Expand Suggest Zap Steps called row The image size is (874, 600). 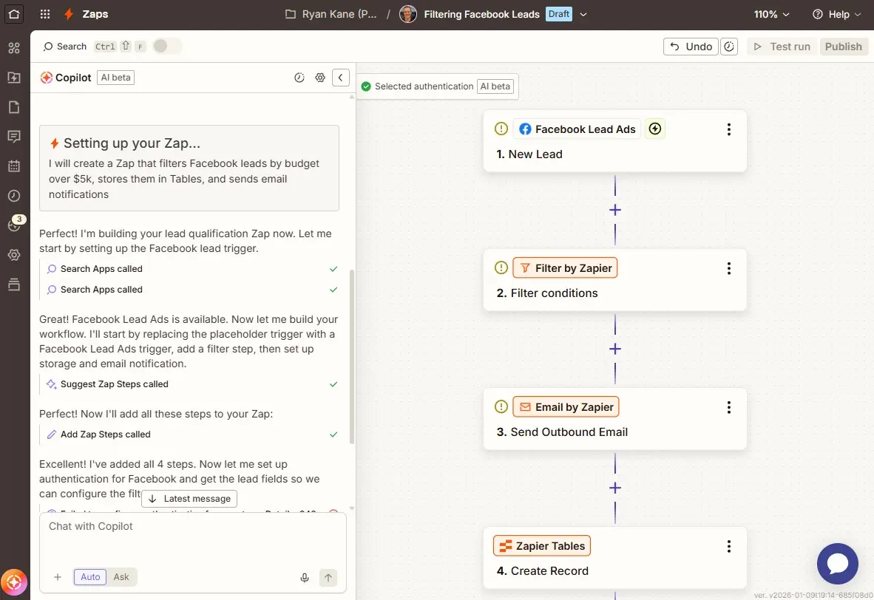pos(190,384)
